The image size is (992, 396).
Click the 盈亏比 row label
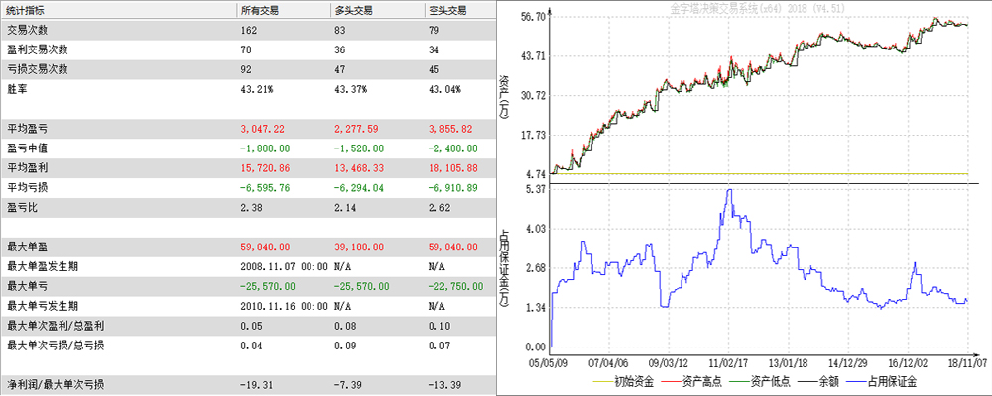[x=22, y=208]
